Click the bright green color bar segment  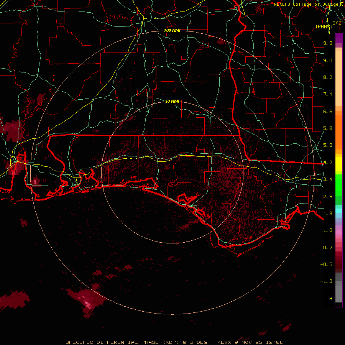pyautogui.click(x=338, y=185)
